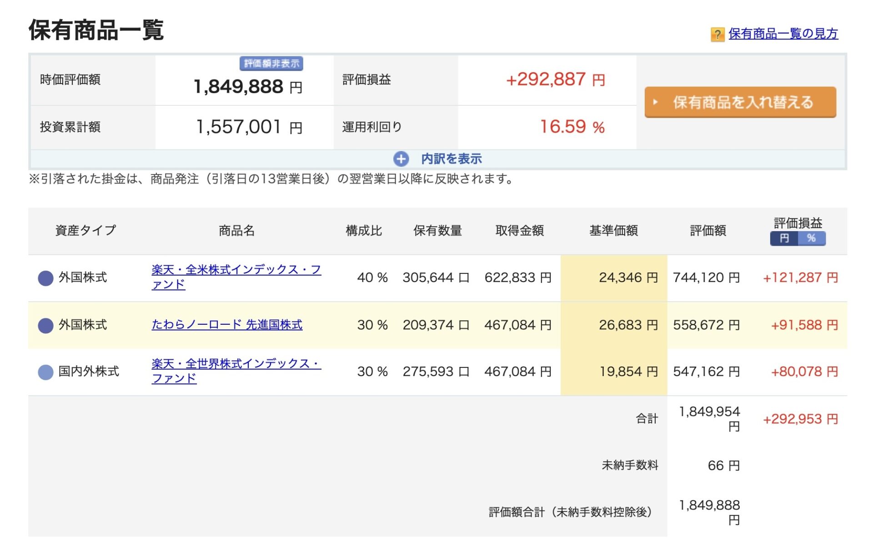Click 評価損益 +80,078 円 value

804,372
